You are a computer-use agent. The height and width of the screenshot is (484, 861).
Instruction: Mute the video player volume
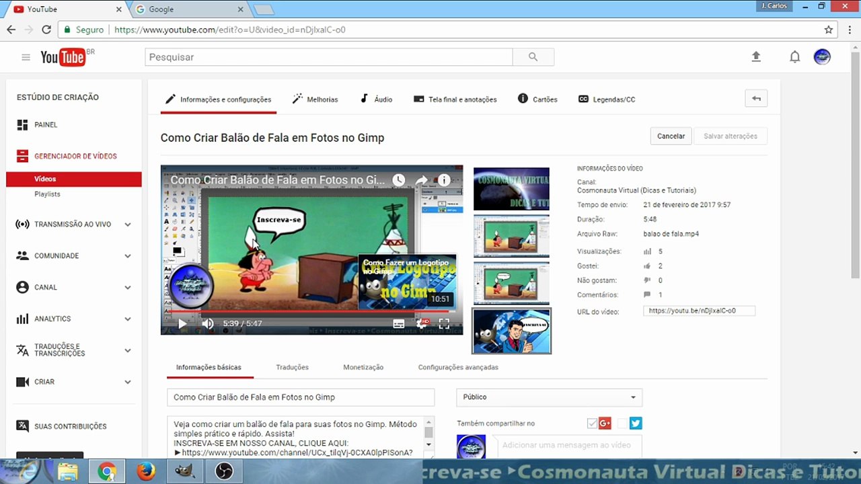(208, 323)
